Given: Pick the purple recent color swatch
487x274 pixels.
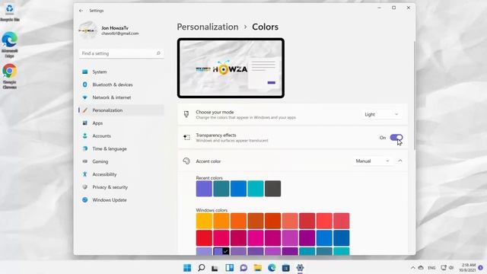Looking at the screenshot, I should coord(204,189).
